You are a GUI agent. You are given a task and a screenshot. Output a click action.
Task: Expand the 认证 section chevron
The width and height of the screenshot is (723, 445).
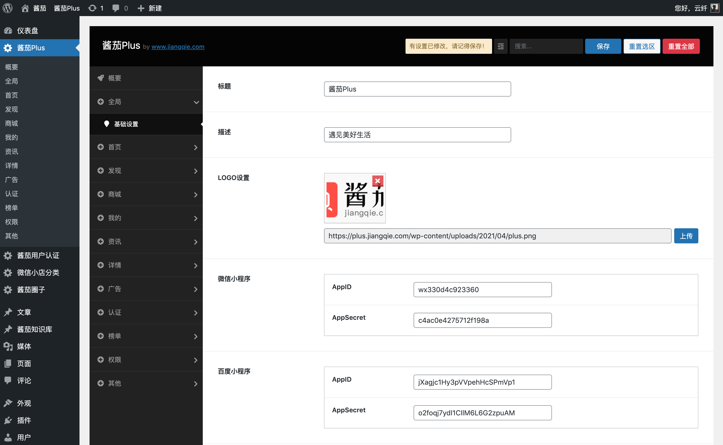pos(195,313)
